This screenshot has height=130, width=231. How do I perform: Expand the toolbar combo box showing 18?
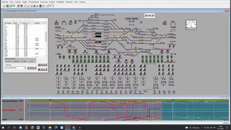tap(53, 6)
